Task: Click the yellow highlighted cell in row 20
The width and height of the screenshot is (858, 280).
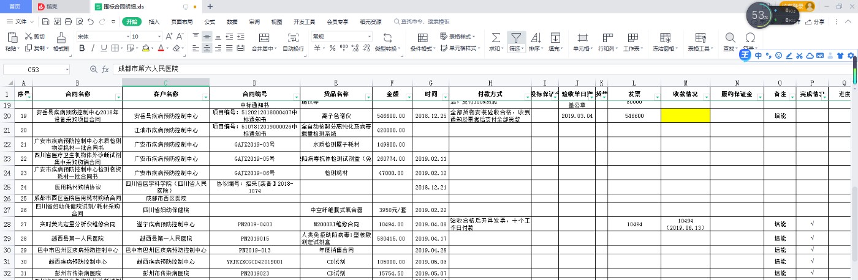Action: (x=685, y=115)
